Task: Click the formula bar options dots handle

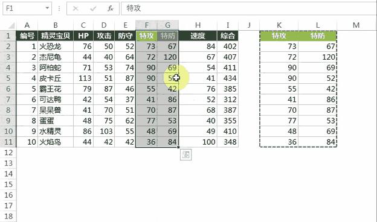Action: point(59,8)
